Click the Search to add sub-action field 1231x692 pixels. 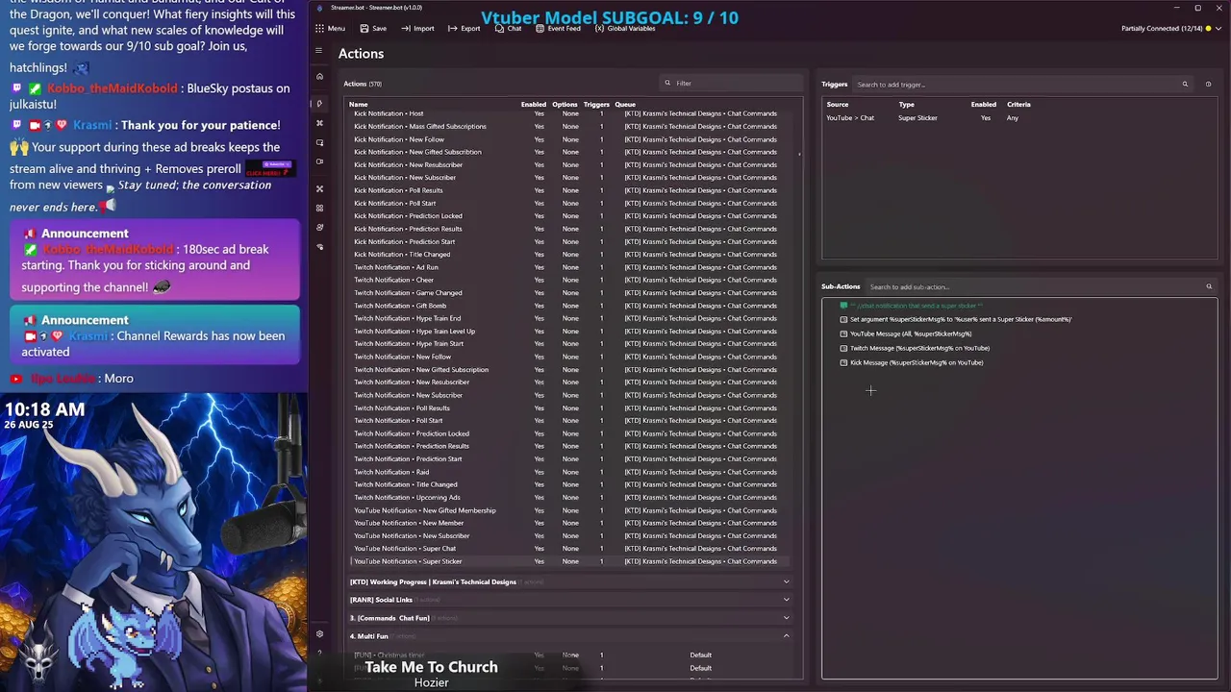[1042, 286]
